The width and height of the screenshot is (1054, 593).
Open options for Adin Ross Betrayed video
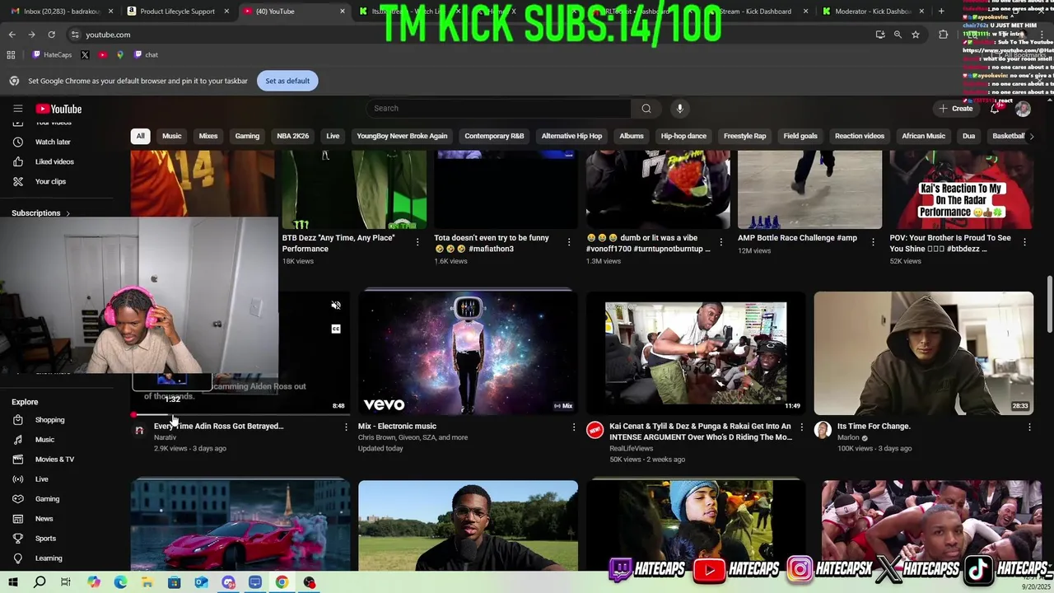click(346, 427)
